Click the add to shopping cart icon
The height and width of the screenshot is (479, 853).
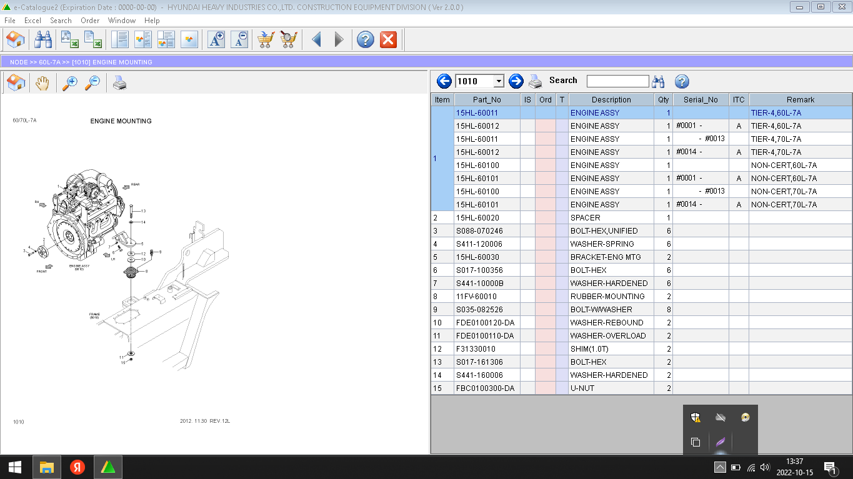point(266,40)
